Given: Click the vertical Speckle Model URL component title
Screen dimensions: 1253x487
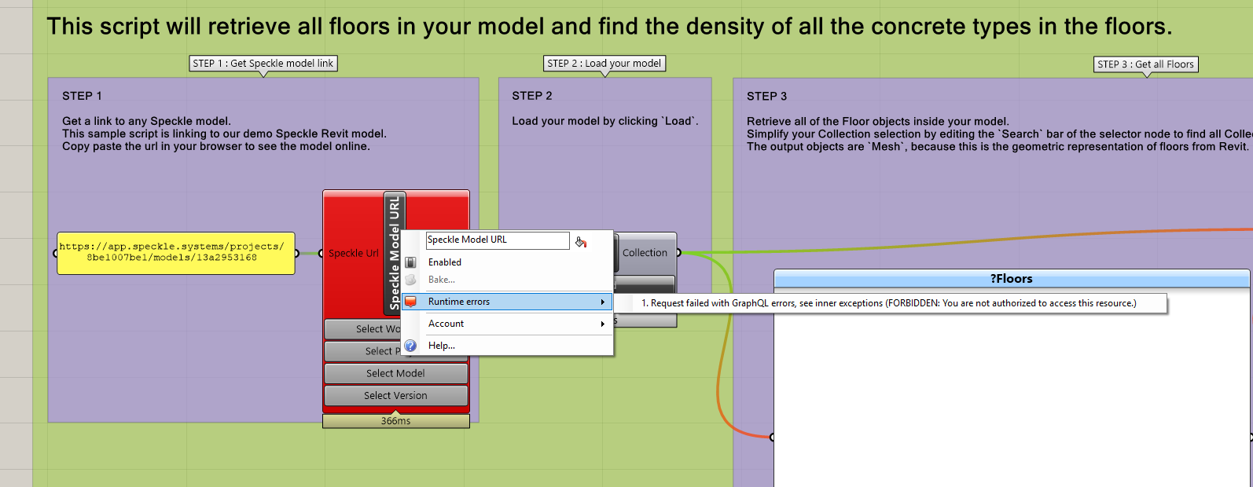Looking at the screenshot, I should (395, 253).
